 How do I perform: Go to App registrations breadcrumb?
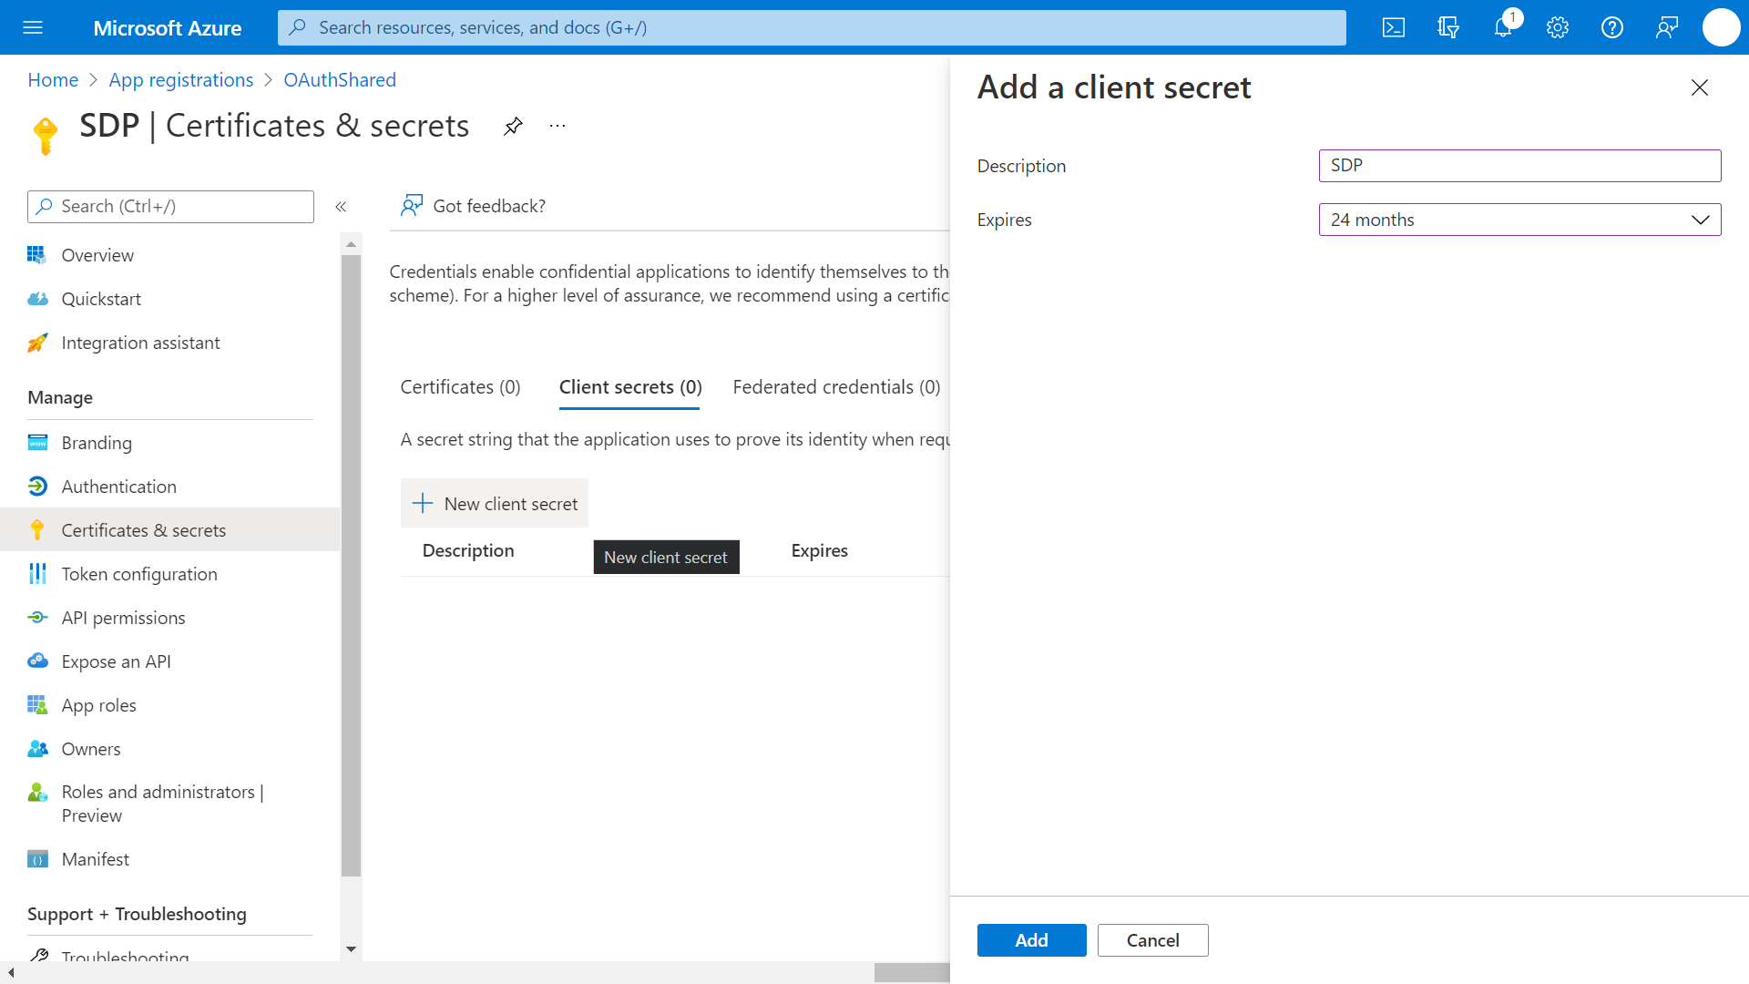(181, 80)
